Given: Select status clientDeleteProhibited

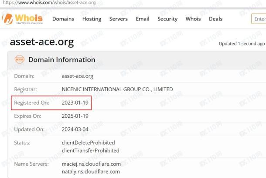Looking at the screenshot, I should pyautogui.click(x=88, y=143).
